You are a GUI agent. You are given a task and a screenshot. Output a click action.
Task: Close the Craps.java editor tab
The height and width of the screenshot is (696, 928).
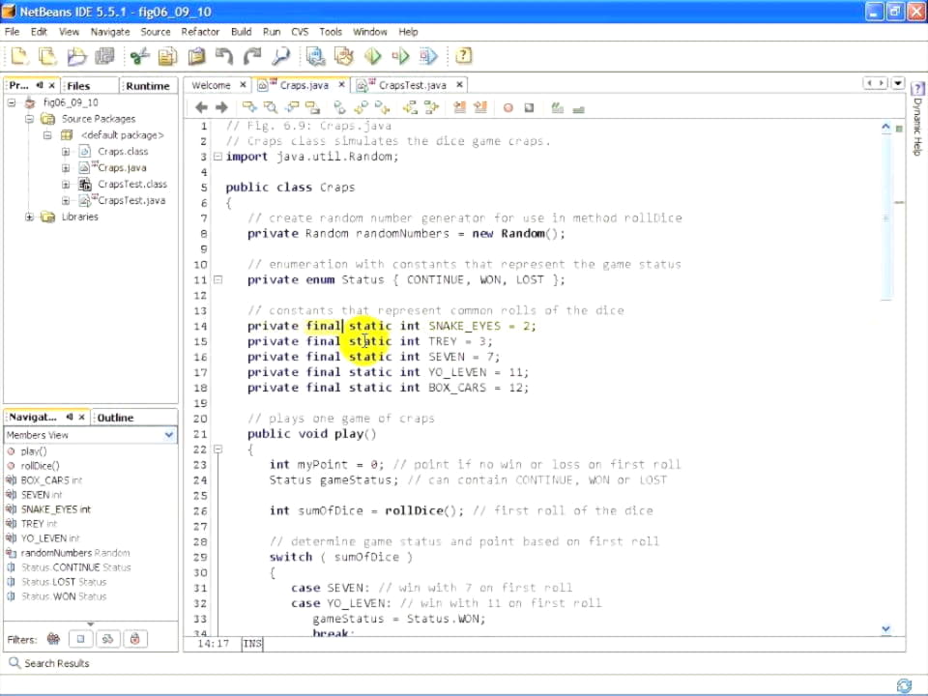click(x=341, y=85)
